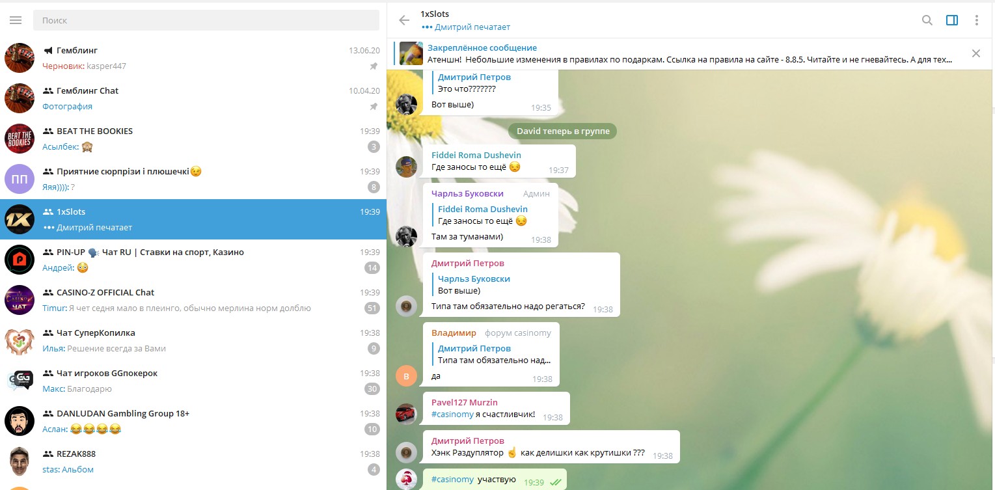995x490 pixels.
Task: Click unread badge 3 on BEAT THE BOOKIES
Action: click(374, 146)
